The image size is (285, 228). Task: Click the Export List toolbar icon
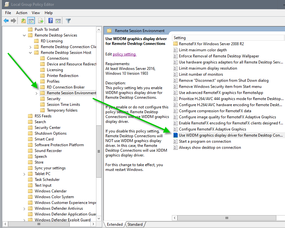41,21
